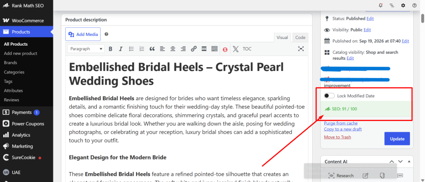The image size is (425, 182).
Task: Edit the Published status
Action: pyautogui.click(x=370, y=19)
